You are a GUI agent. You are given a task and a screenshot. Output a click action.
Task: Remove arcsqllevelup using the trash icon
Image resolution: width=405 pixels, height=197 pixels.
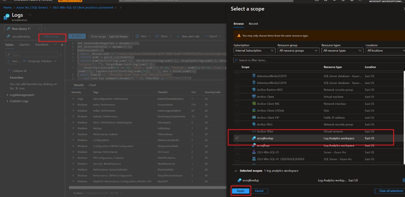tap(403, 180)
